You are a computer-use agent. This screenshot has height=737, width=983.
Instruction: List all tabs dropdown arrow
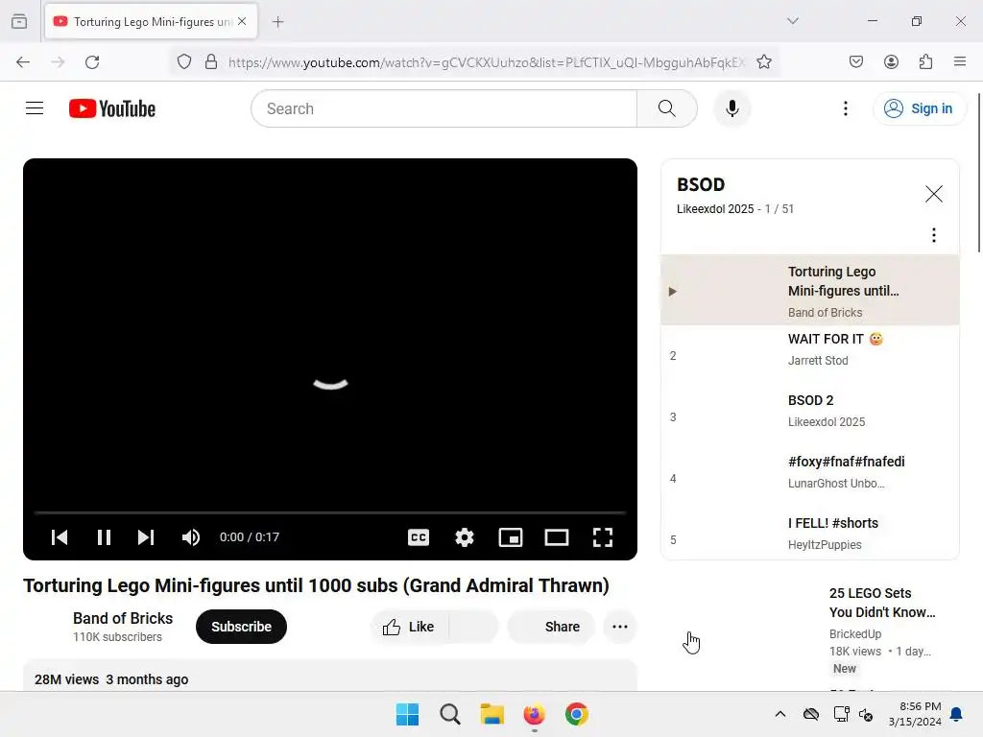(x=792, y=21)
